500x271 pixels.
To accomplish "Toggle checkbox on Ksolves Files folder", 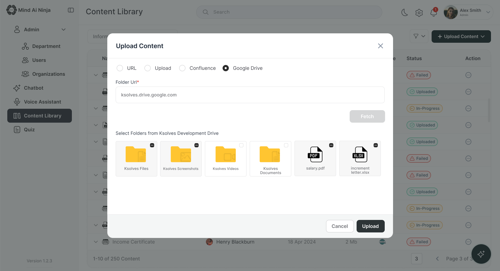I will click(x=152, y=145).
